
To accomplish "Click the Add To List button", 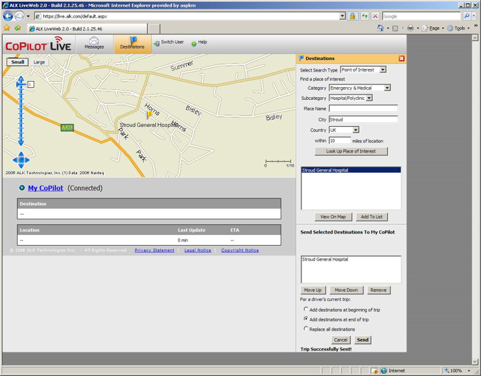I will point(372,217).
